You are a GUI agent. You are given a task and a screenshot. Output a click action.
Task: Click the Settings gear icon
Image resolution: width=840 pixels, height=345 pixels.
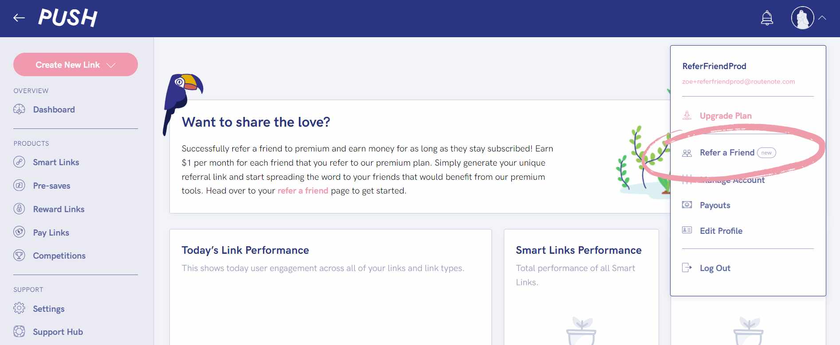click(20, 309)
